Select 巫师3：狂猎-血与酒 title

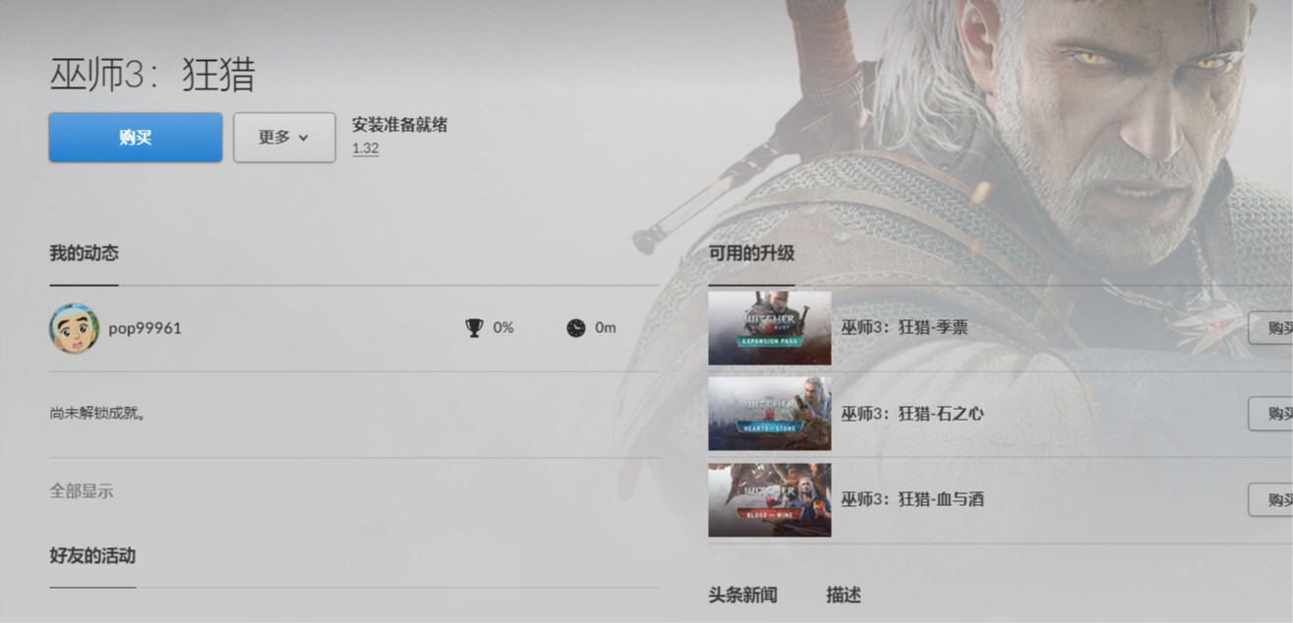912,499
